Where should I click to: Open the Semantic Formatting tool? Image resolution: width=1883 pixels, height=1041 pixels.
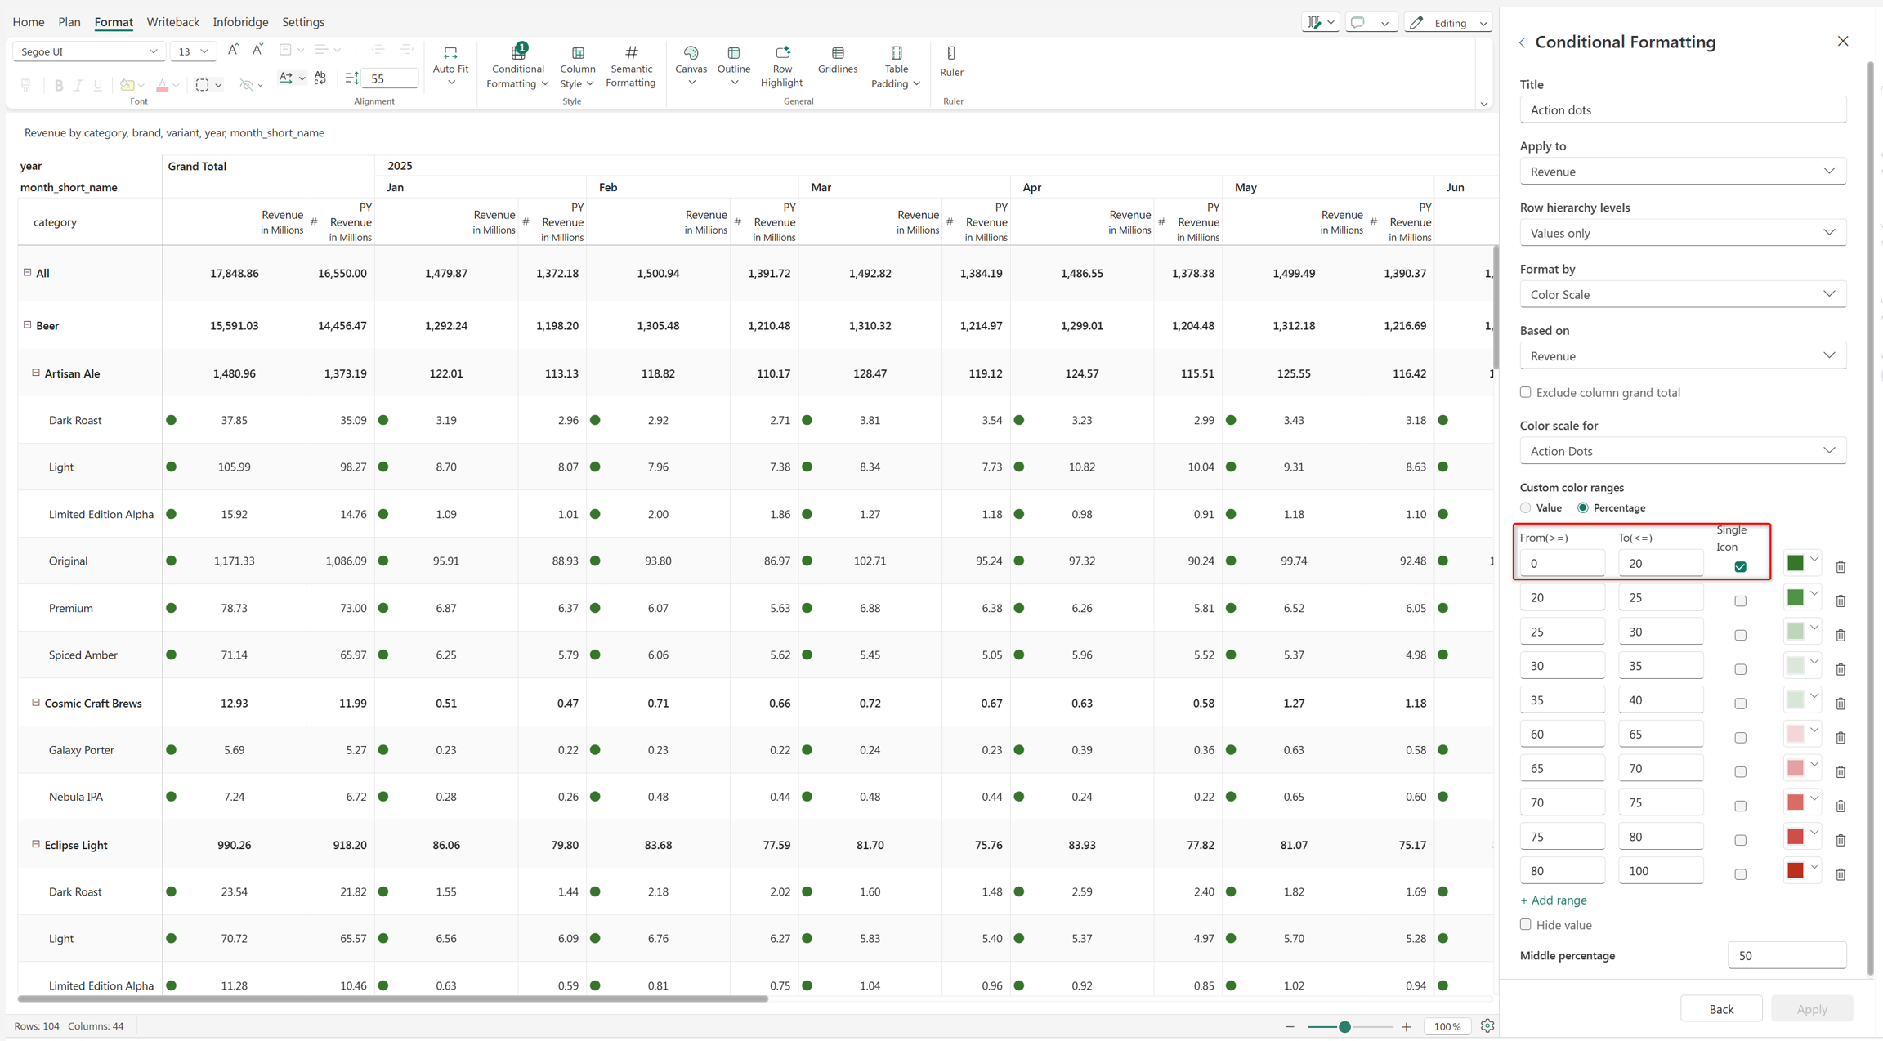coord(631,66)
